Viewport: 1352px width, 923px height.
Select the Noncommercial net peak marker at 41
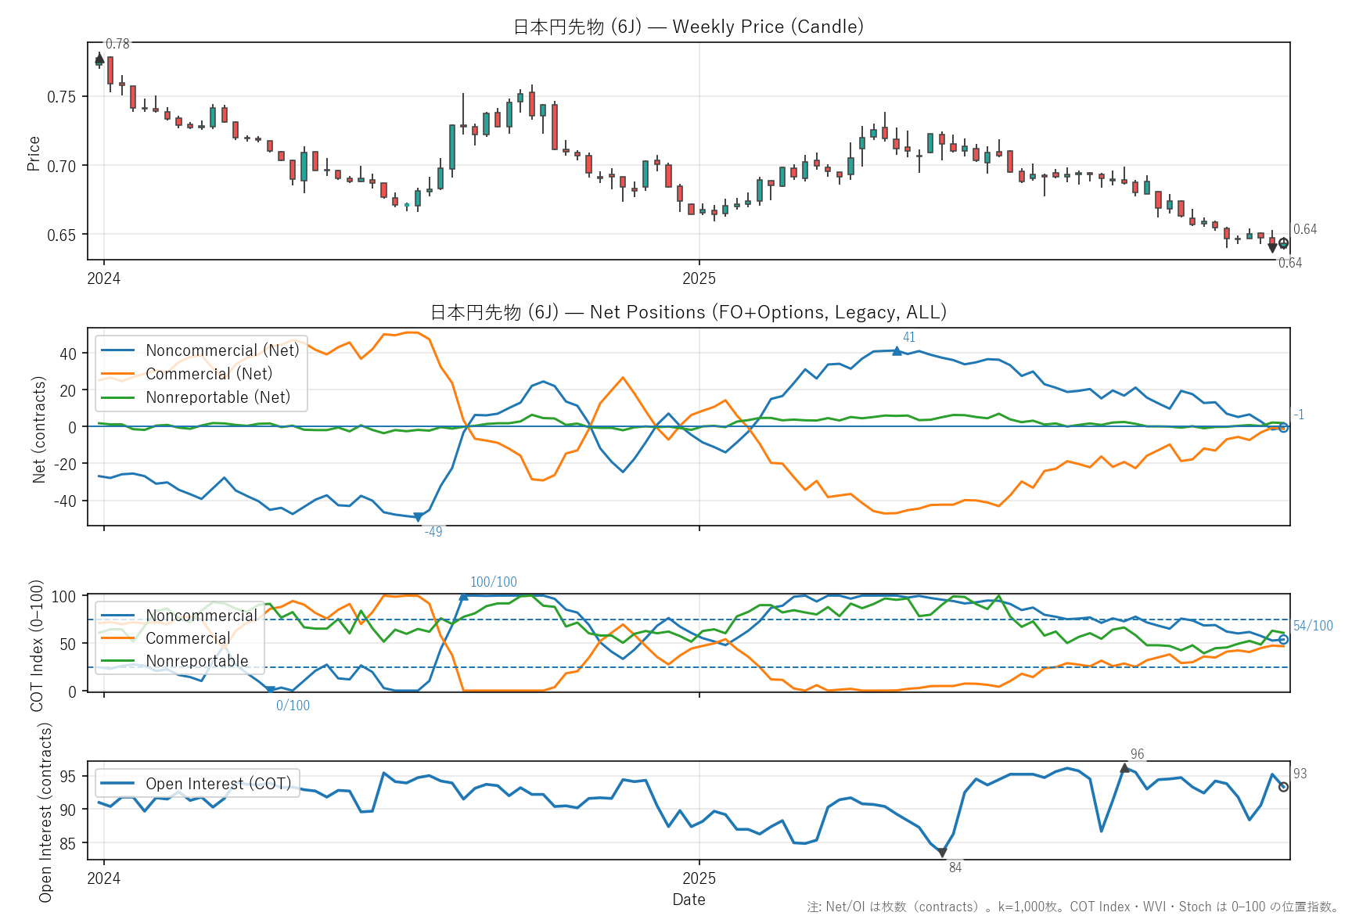click(x=897, y=351)
